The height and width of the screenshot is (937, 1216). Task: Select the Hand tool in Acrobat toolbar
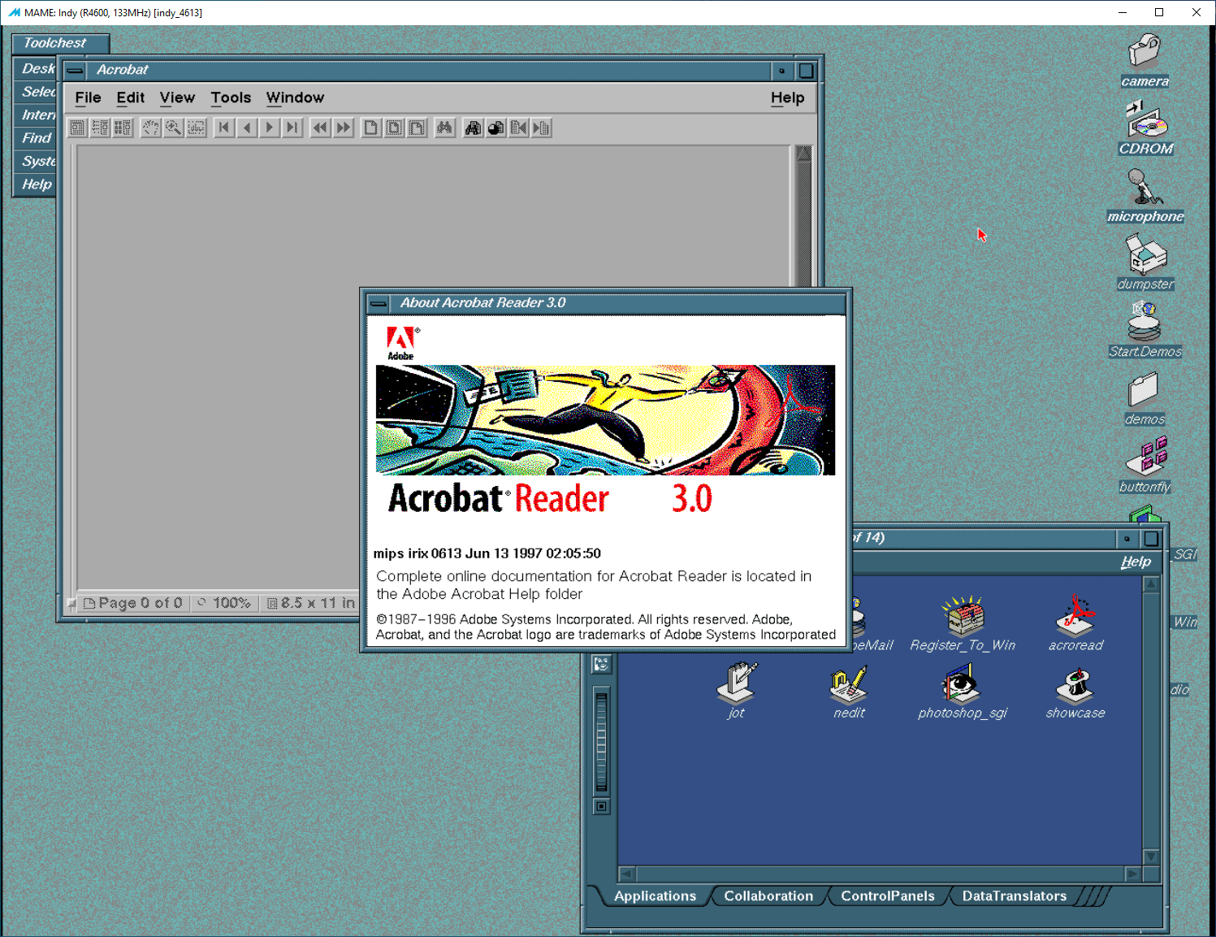click(x=151, y=128)
